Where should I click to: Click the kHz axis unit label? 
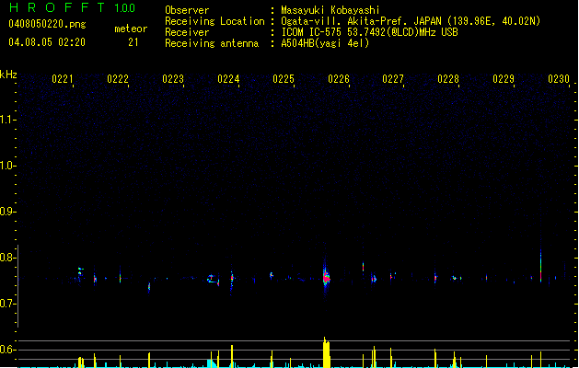8,75
